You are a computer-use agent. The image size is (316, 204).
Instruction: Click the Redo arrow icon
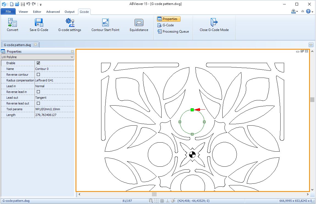[34, 4]
